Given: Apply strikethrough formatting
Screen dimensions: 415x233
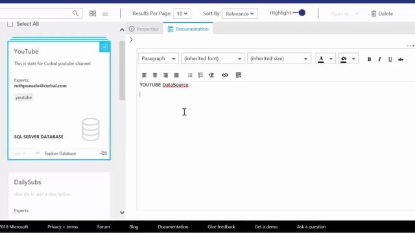Looking at the screenshot, I should [x=401, y=59].
